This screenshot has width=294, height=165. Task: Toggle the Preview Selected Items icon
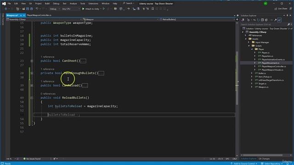pyautogui.click(x=279, y=20)
